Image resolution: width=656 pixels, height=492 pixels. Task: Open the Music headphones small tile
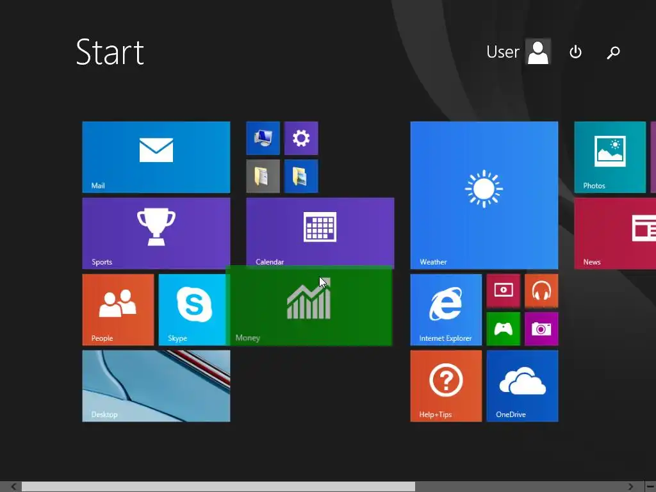coord(541,291)
